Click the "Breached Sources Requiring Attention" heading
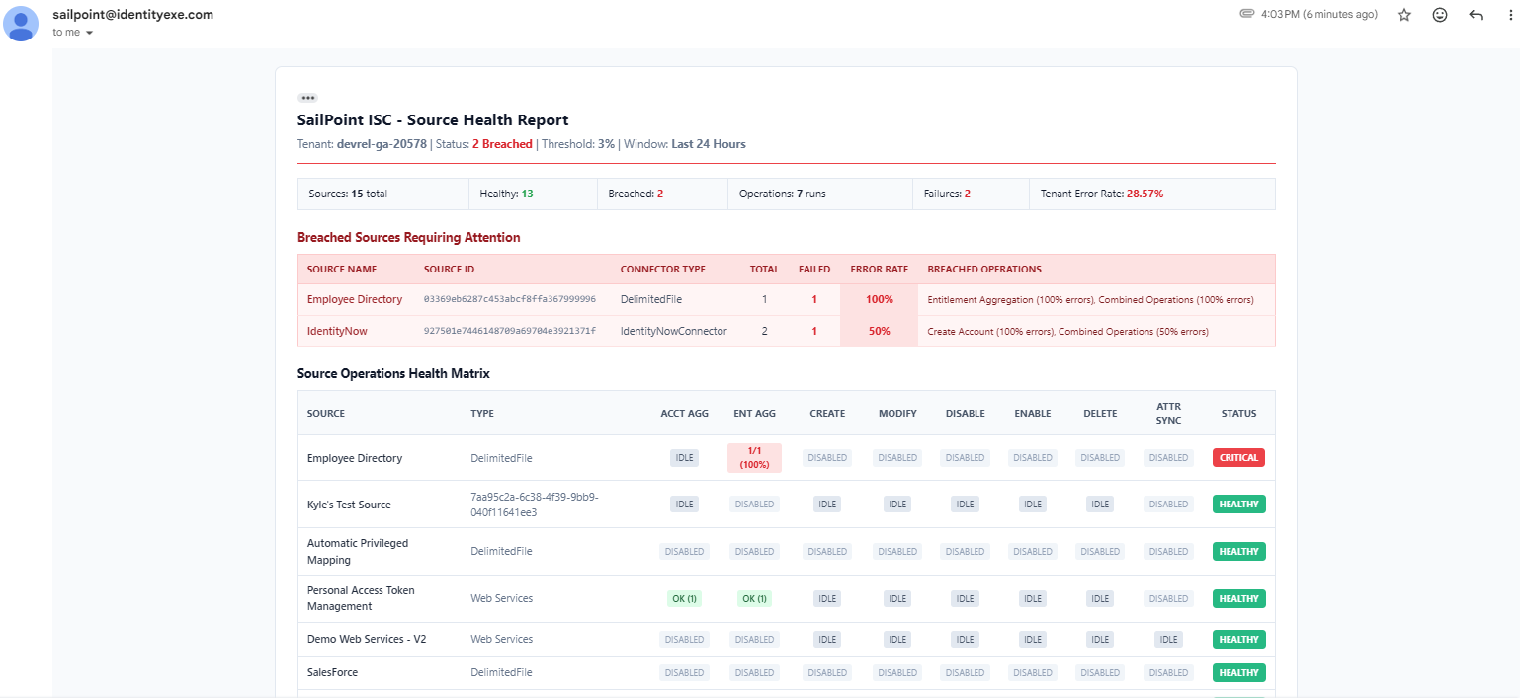 (409, 238)
